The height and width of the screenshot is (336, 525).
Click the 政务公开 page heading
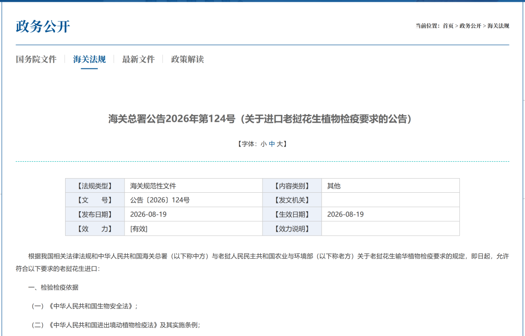(43, 26)
